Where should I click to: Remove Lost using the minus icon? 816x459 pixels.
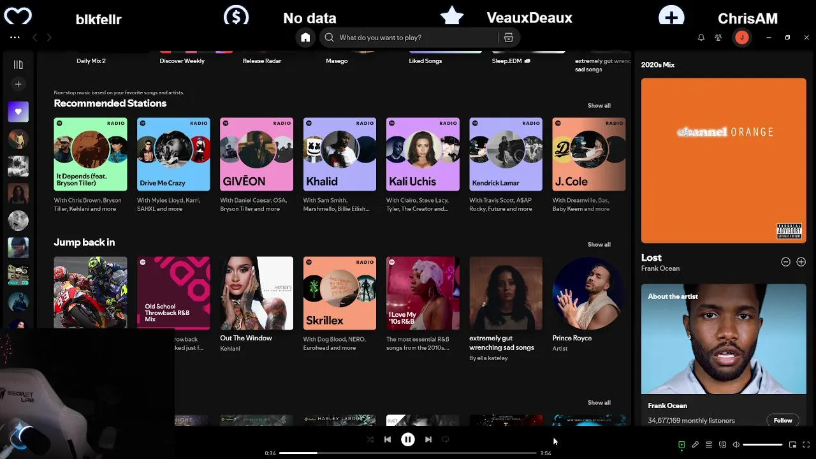[786, 262]
